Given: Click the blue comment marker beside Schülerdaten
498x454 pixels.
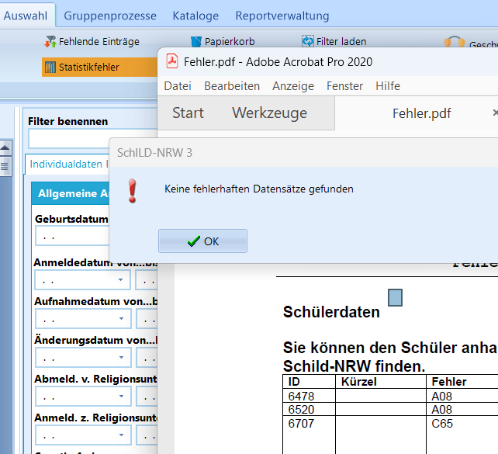Looking at the screenshot, I should (395, 298).
